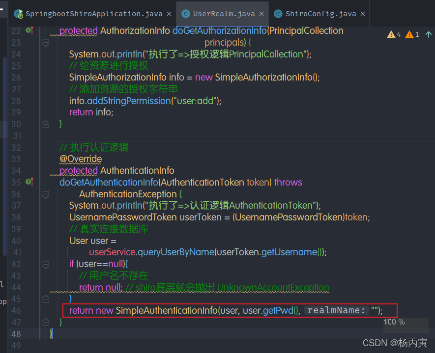Collapse the fold end marker on line 30
Screen dimensions: 435x353
tap(46, 124)
